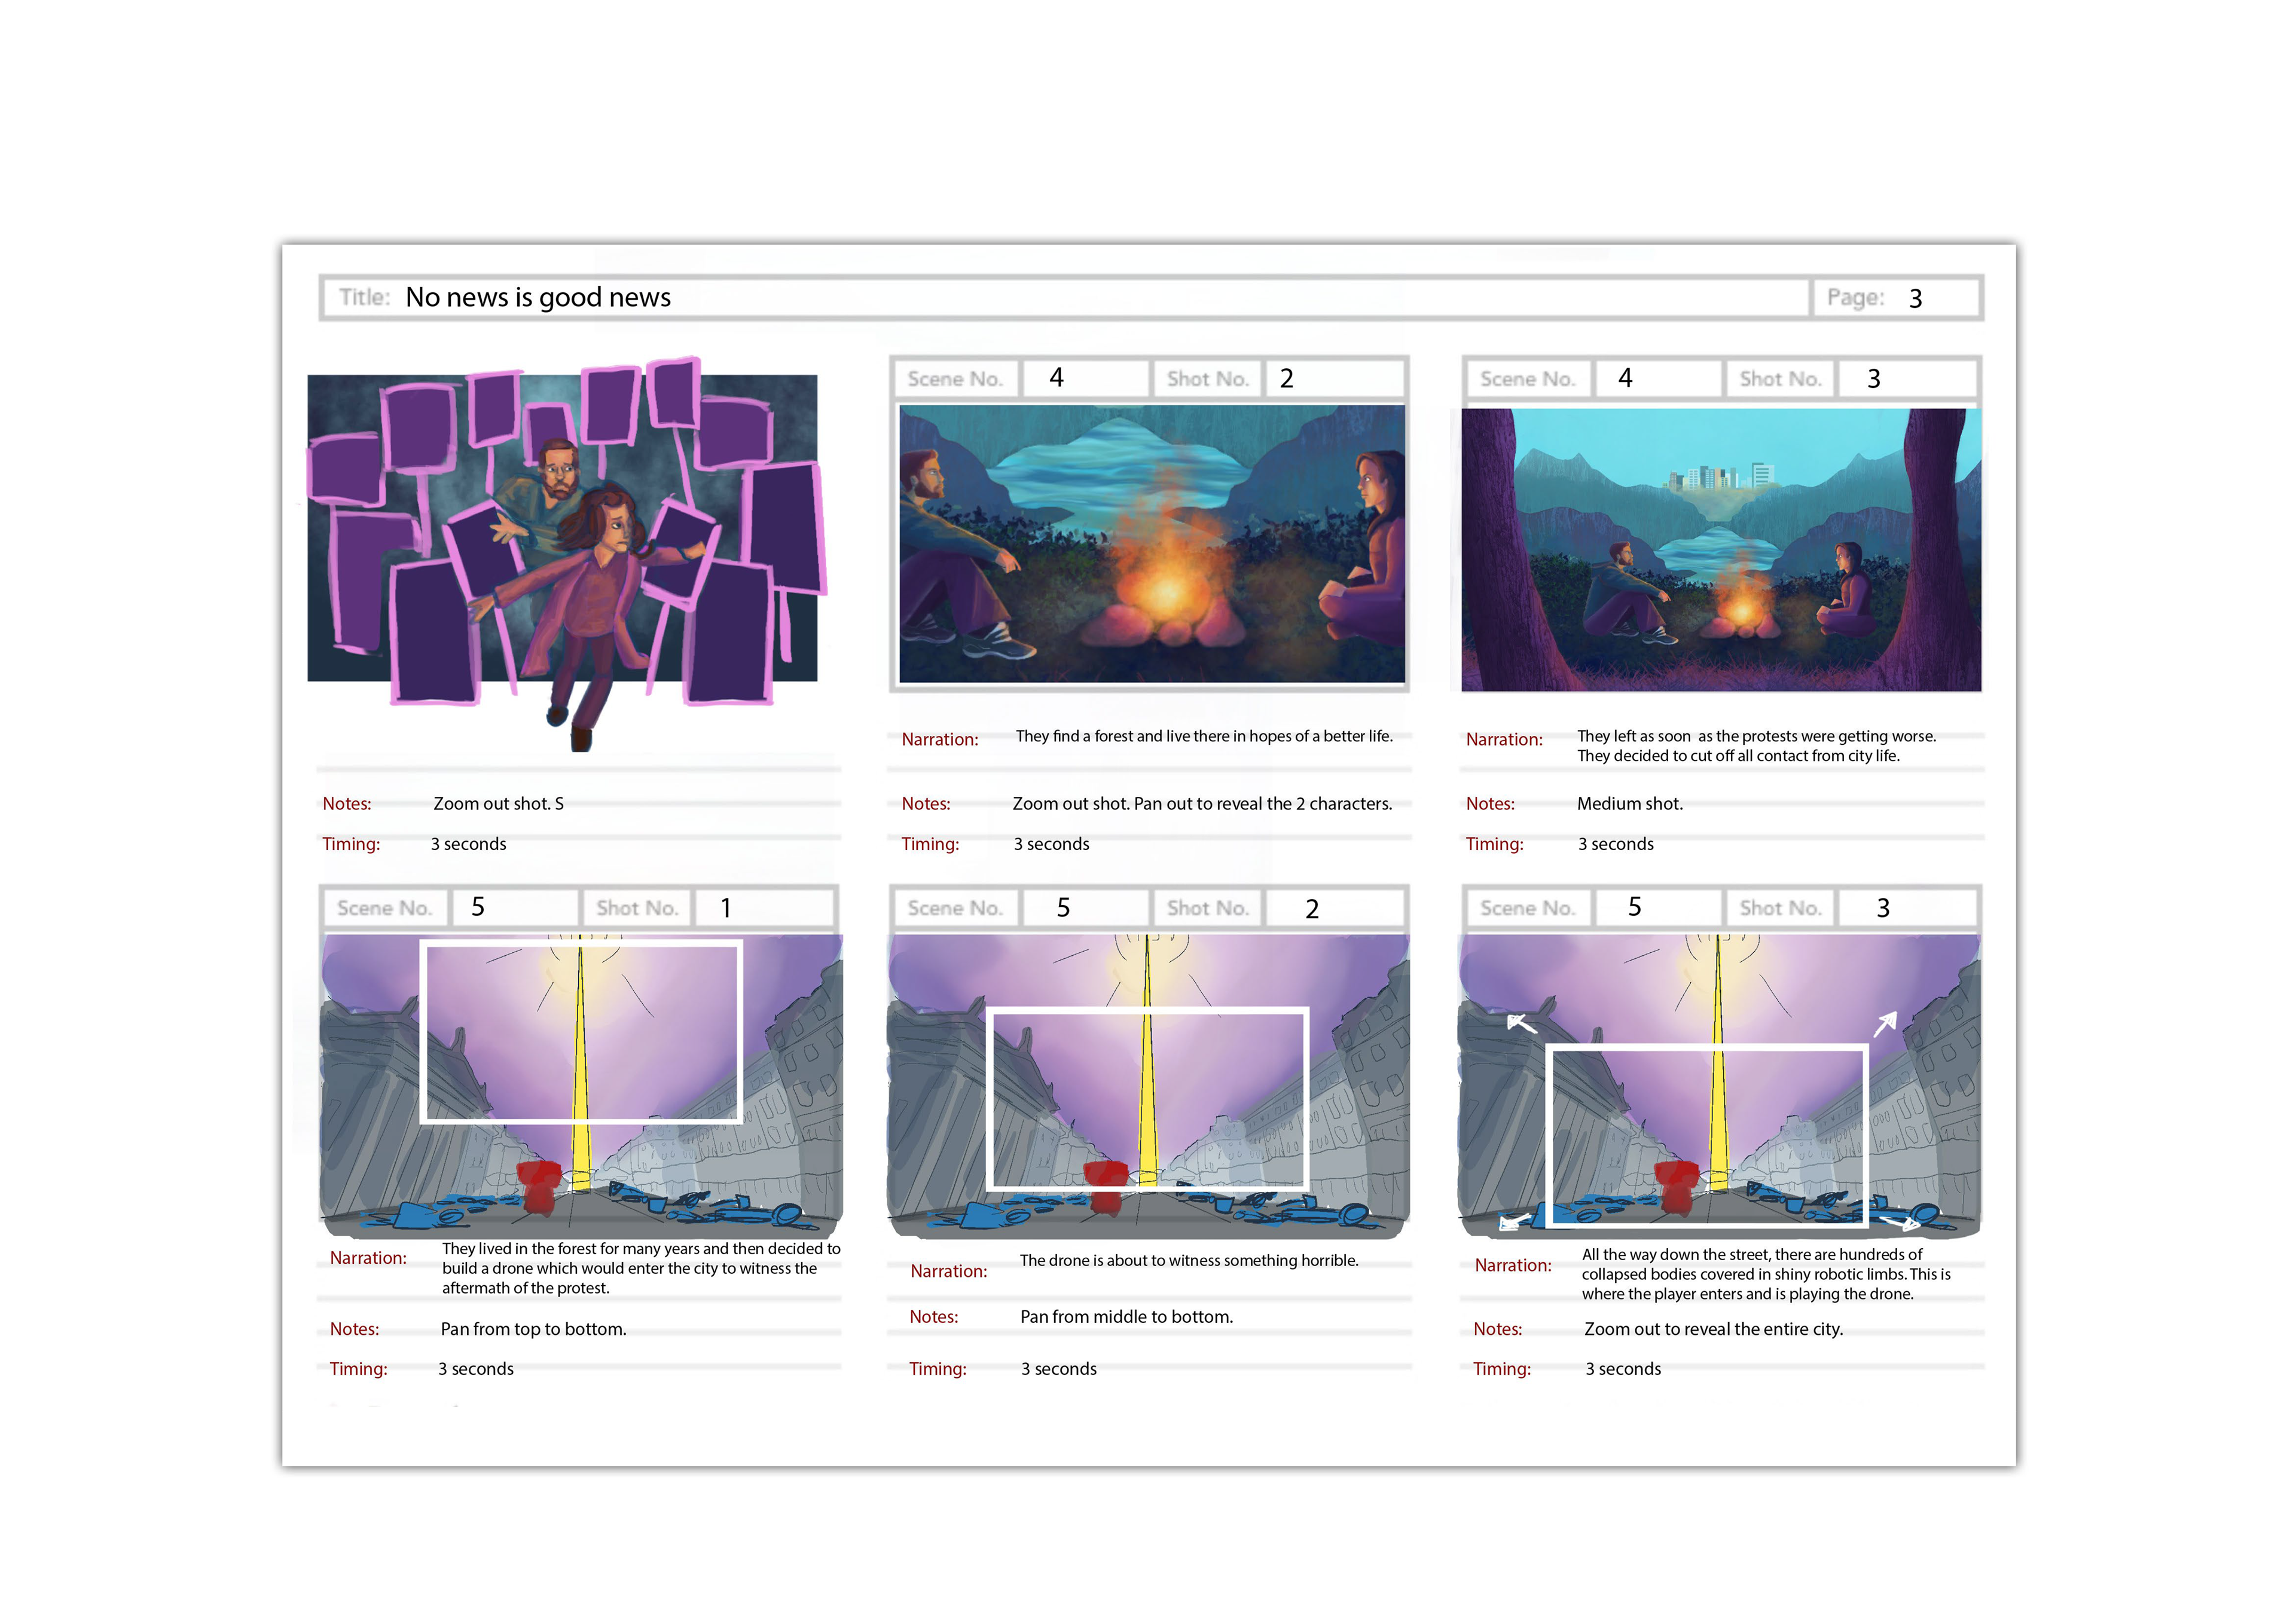Click "Timing:" label under "Pan from top to bottom."

click(x=358, y=1369)
